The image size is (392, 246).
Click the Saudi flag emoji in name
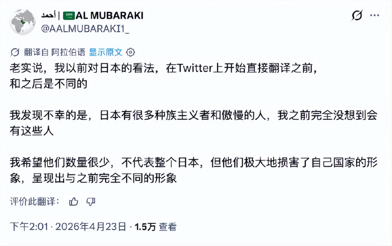pyautogui.click(x=68, y=16)
